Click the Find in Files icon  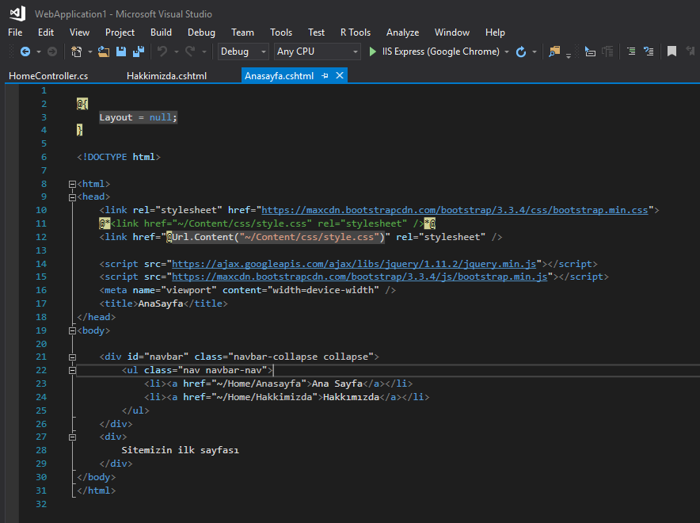point(554,52)
